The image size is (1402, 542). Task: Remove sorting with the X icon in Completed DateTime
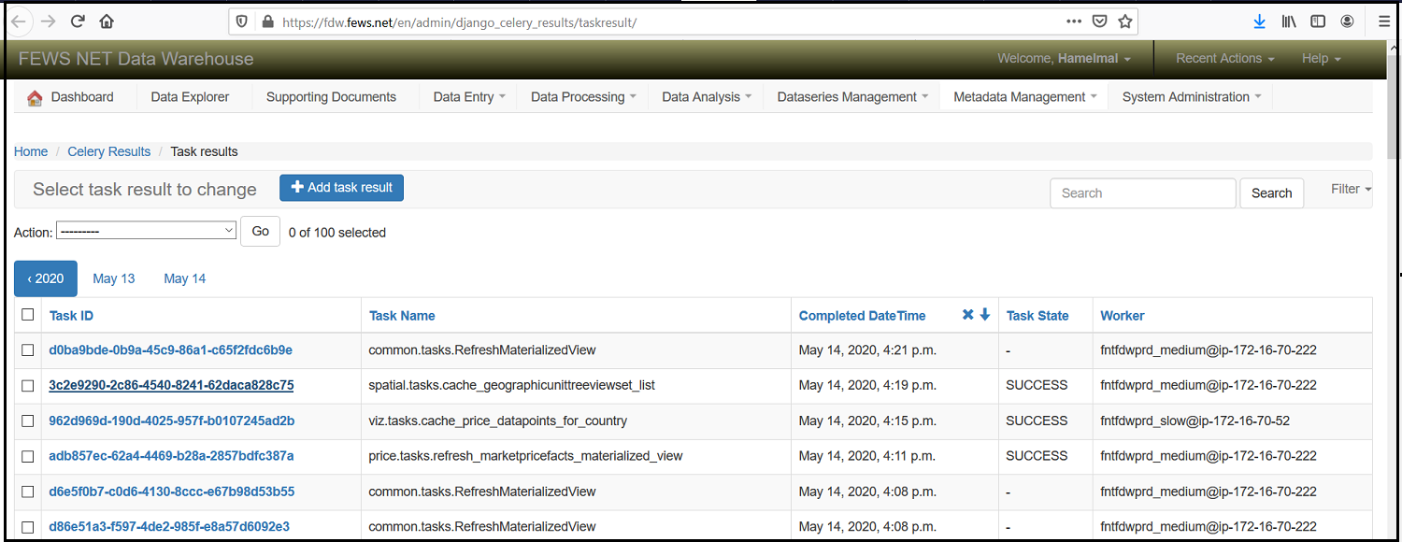click(x=967, y=315)
